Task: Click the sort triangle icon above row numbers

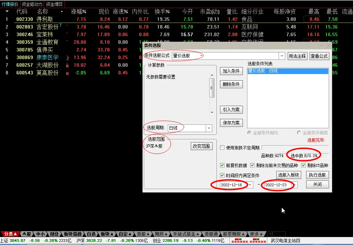Action: (x=7, y=11)
